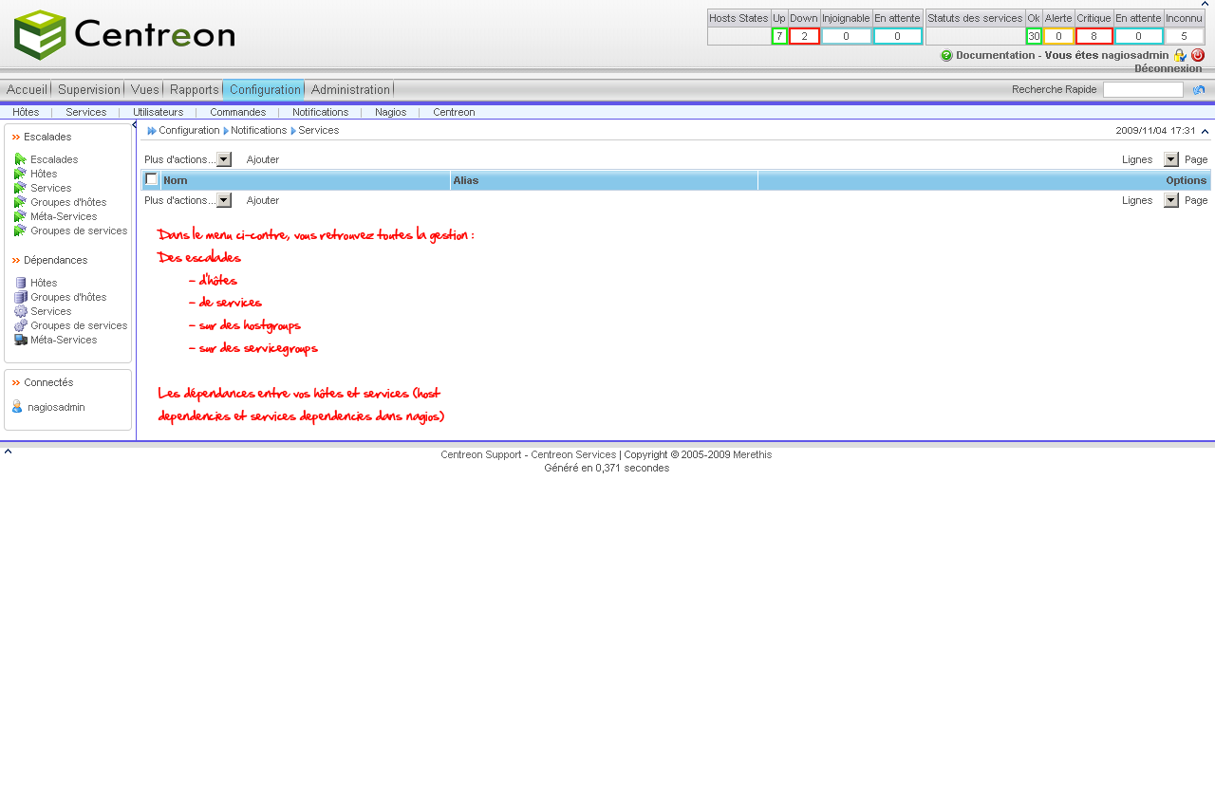Screen dimensions: 1215x794
Task: Click the Recherche Rapide input field
Action: (1142, 89)
